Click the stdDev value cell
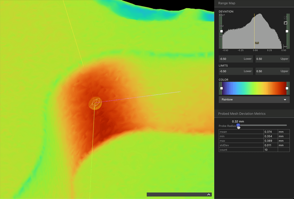 [270, 145]
